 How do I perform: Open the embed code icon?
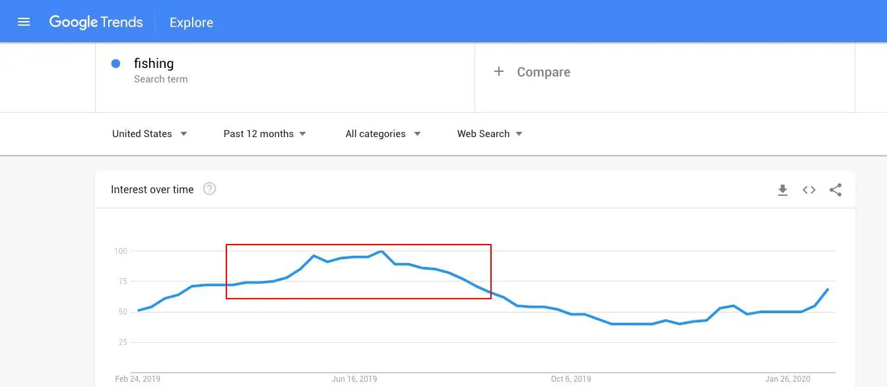point(809,190)
